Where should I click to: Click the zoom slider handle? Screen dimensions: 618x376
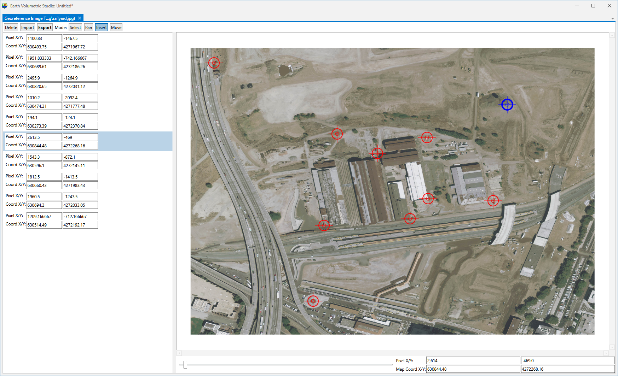pos(185,365)
